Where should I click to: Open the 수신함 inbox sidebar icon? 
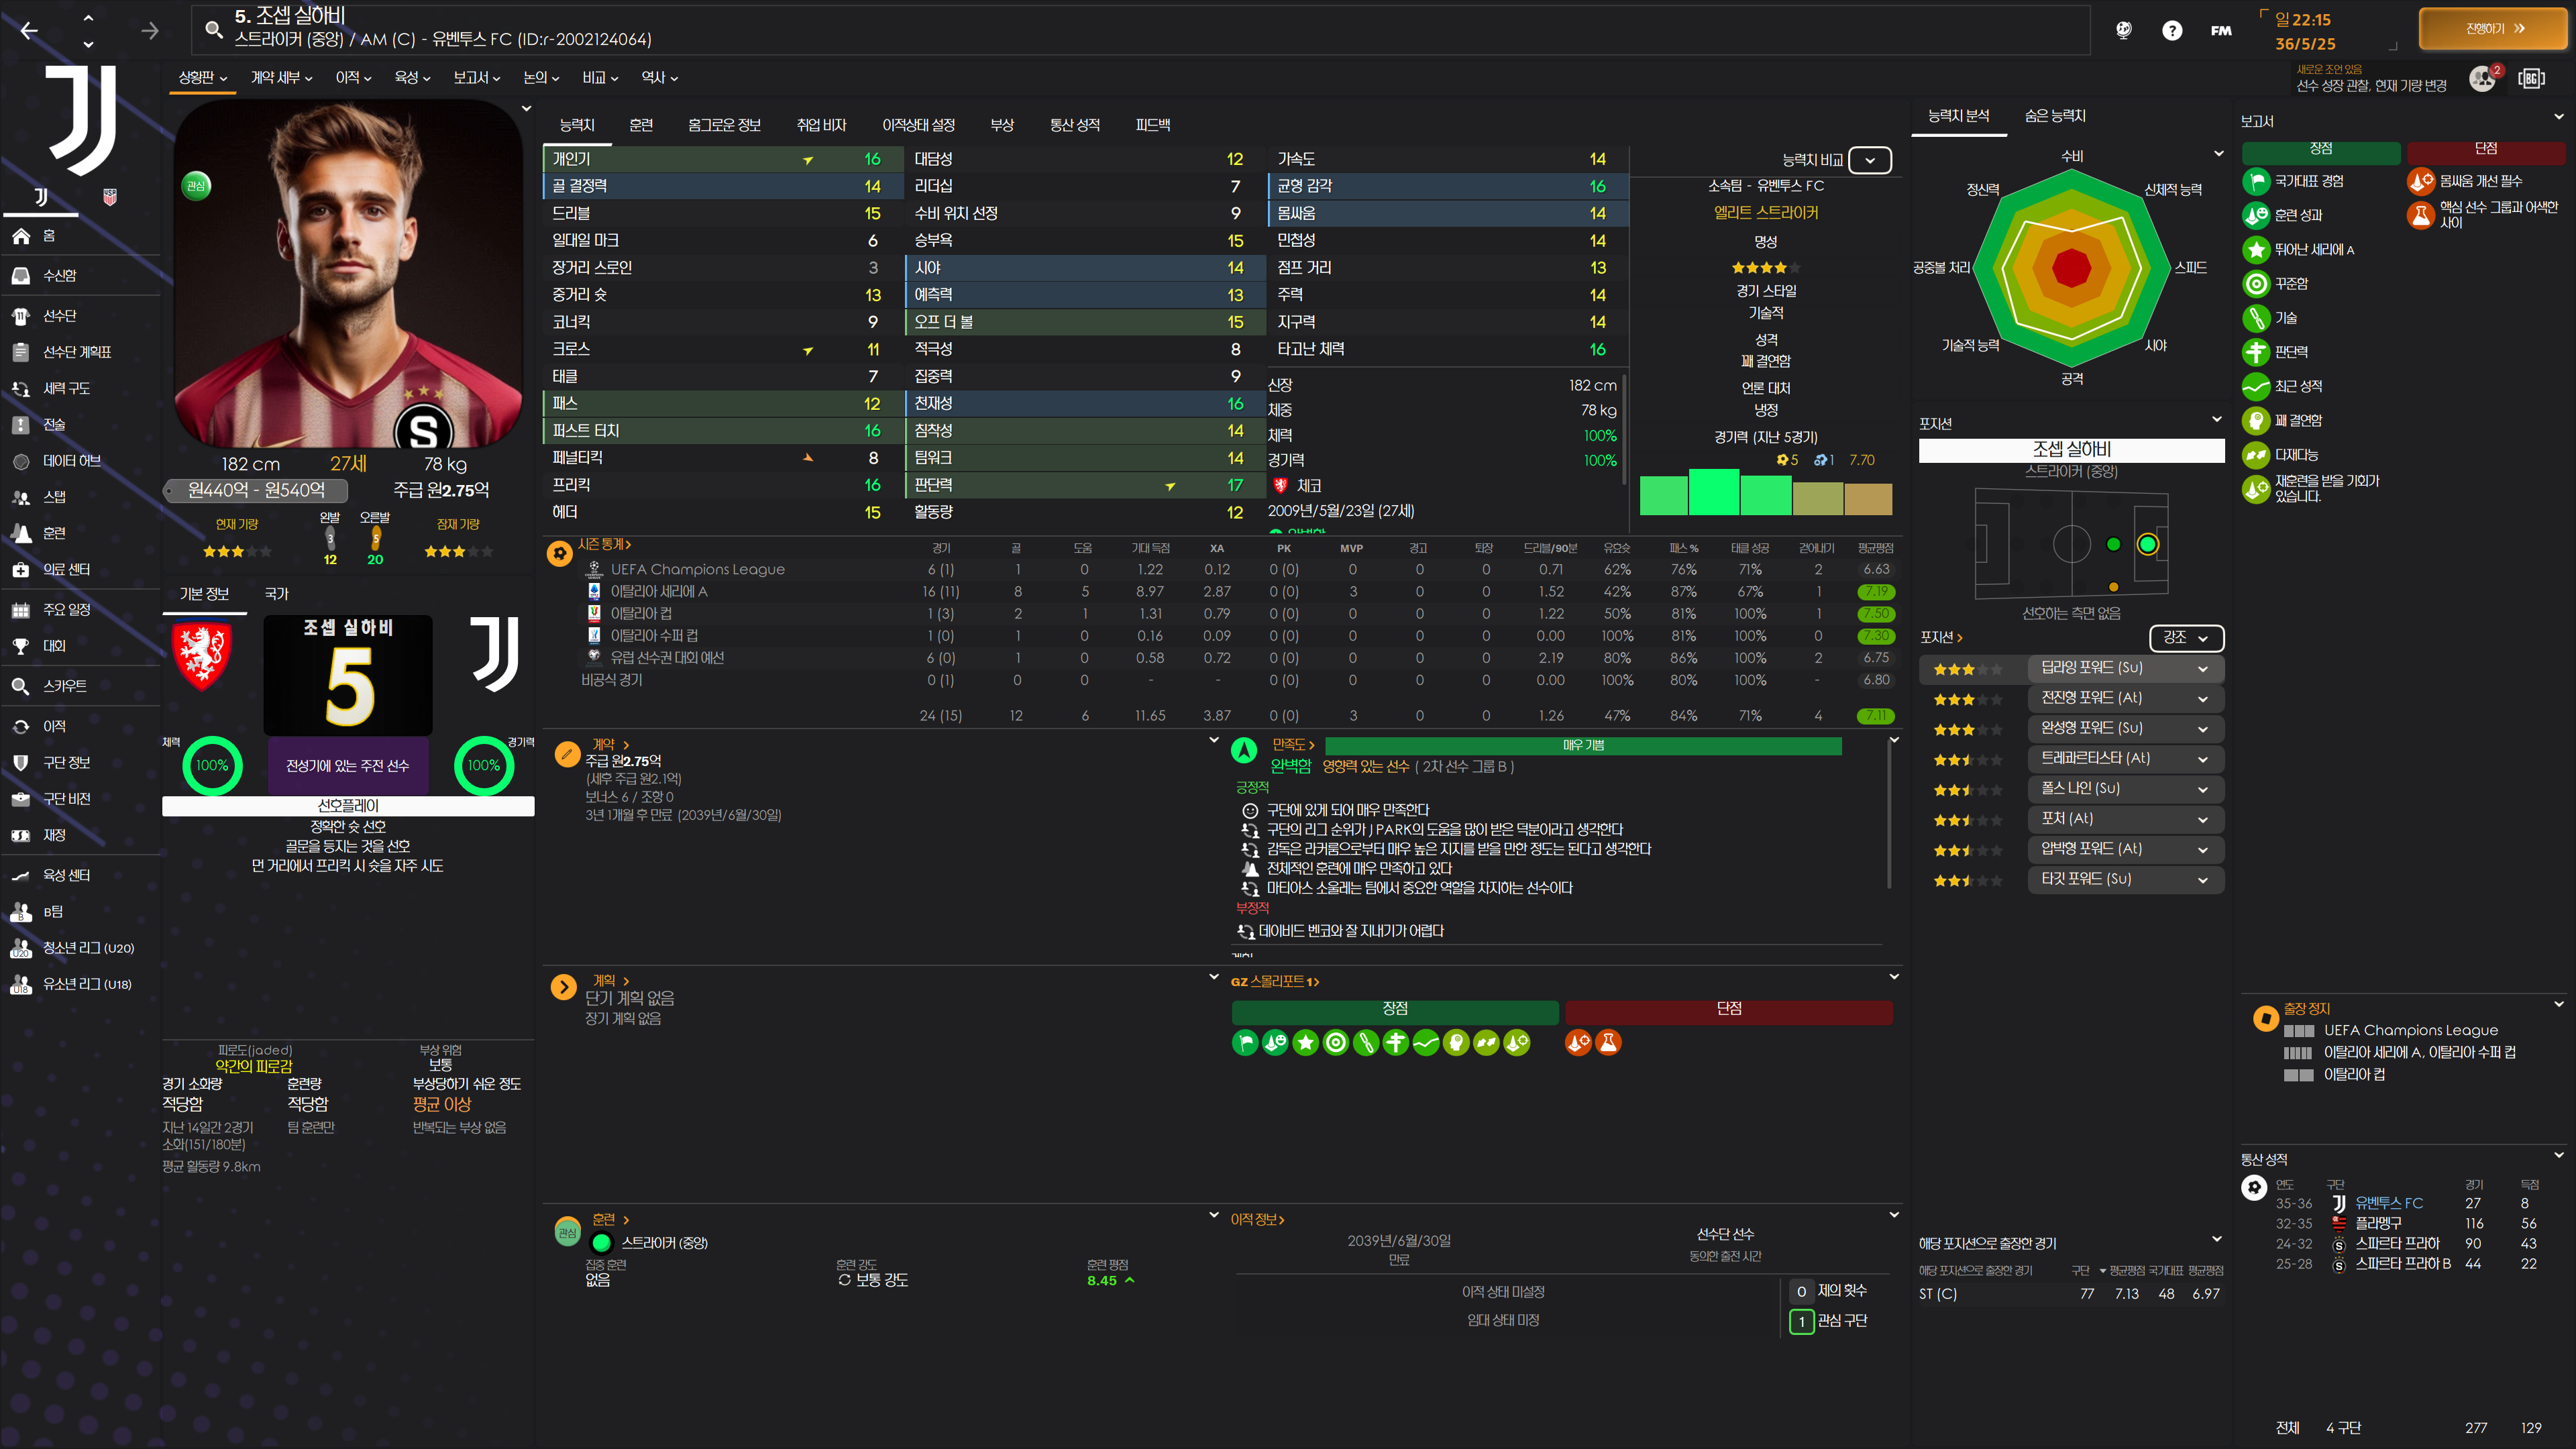pos(21,275)
